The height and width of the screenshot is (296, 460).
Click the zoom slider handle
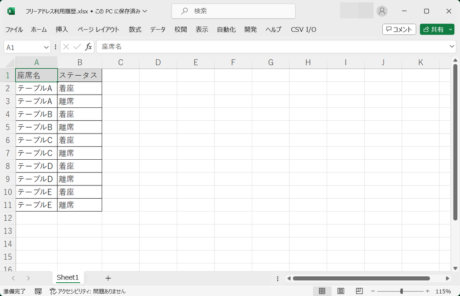pos(401,291)
